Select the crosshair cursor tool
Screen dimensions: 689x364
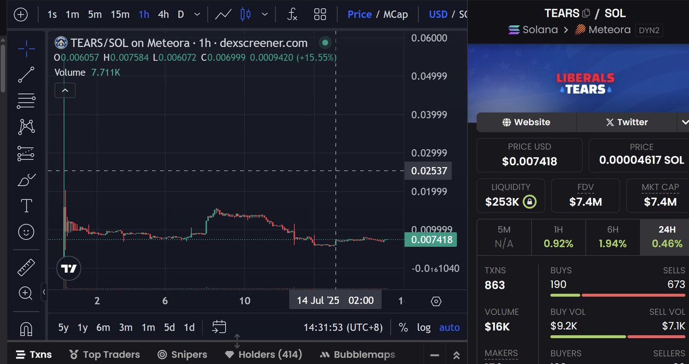pyautogui.click(x=26, y=49)
